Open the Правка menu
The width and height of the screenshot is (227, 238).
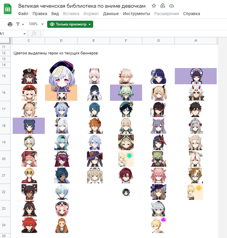[x=40, y=14]
